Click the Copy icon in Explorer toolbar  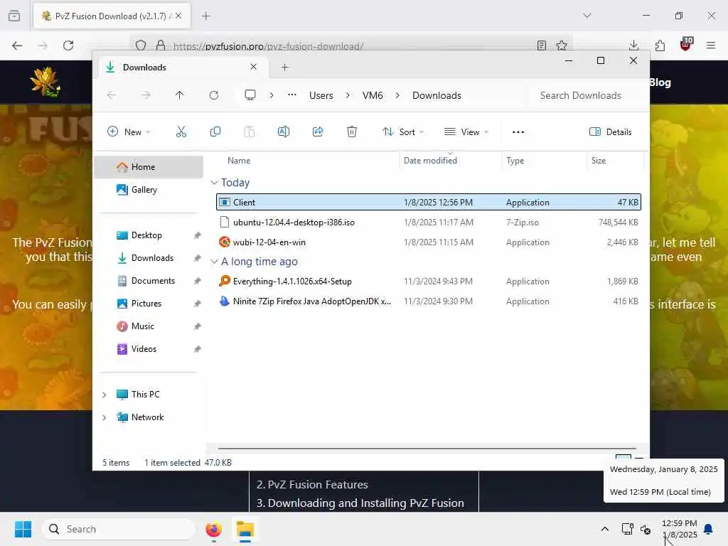pos(215,132)
